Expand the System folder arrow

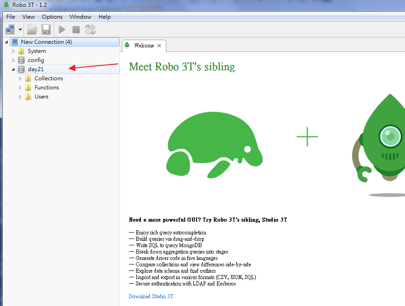(x=13, y=51)
